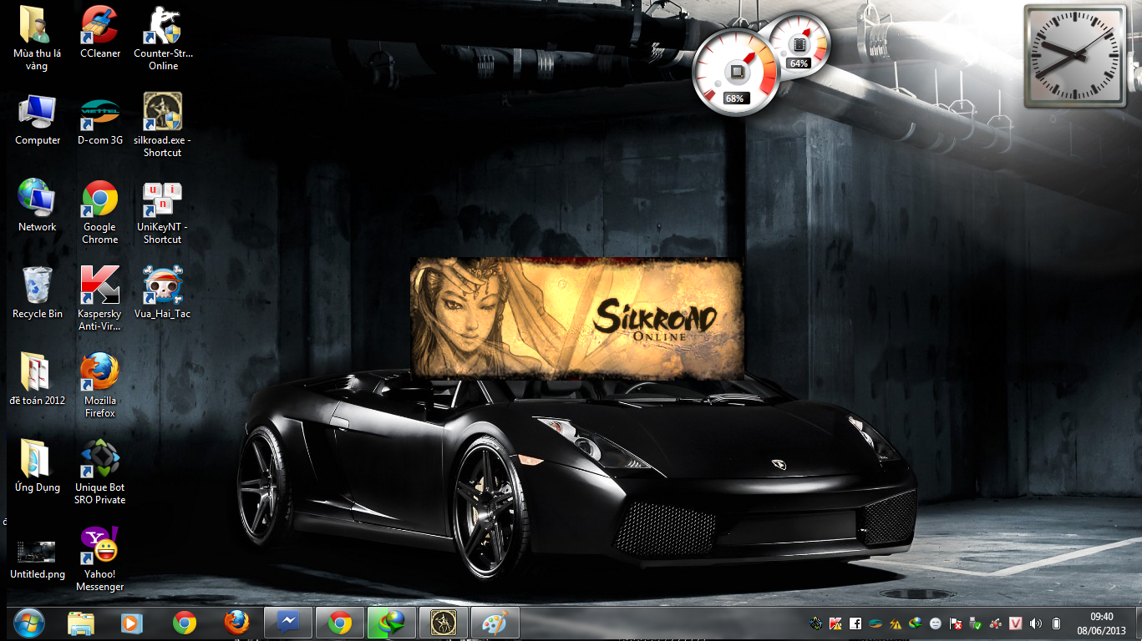Select the Network desktop icon
This screenshot has height=641, width=1142.
[38, 205]
